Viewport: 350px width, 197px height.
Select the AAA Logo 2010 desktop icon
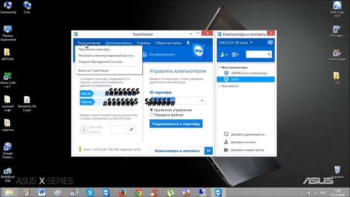coord(337,9)
